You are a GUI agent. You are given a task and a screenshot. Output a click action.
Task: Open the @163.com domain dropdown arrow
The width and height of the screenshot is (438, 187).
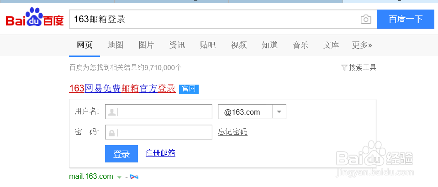(x=279, y=112)
